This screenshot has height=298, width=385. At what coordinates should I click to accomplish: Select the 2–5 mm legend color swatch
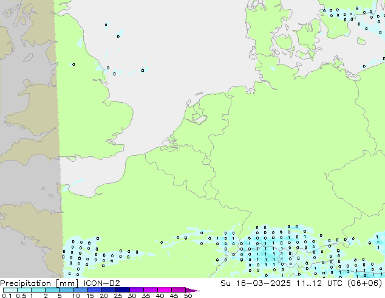tap(52, 290)
